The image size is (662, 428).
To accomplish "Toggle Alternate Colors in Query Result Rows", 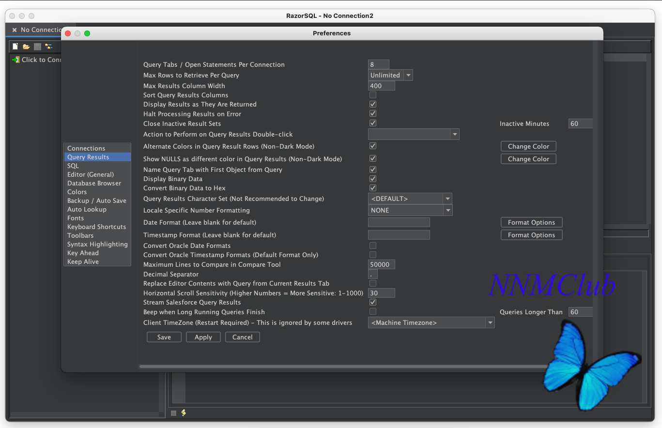I will (373, 146).
